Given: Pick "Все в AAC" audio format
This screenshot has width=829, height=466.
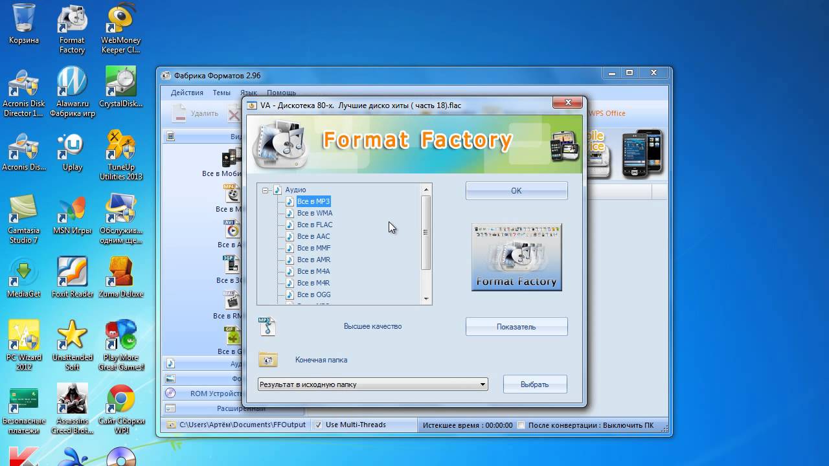Looking at the screenshot, I should point(313,236).
